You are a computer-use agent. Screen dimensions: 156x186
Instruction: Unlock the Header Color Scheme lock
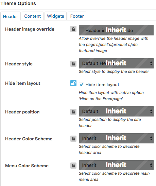73,139
